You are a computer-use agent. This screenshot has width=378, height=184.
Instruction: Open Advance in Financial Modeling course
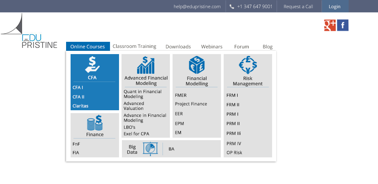[x=145, y=118]
